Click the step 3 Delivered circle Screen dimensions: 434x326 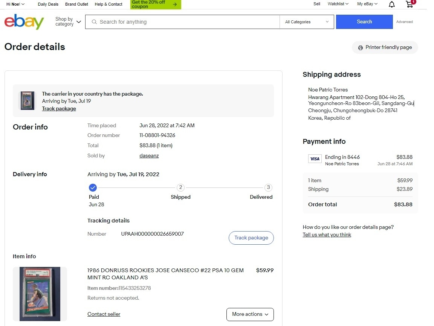[268, 187]
